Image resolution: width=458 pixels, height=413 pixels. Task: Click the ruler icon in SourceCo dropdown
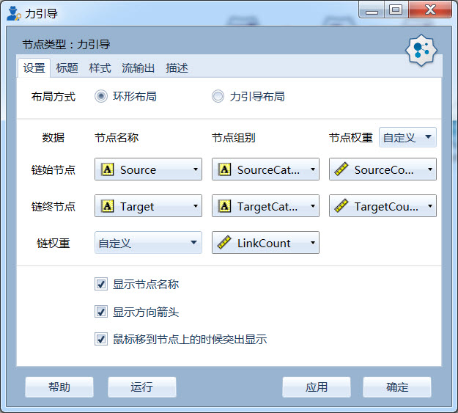click(341, 169)
